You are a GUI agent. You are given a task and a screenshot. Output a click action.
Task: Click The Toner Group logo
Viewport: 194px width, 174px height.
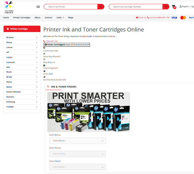(9, 7)
